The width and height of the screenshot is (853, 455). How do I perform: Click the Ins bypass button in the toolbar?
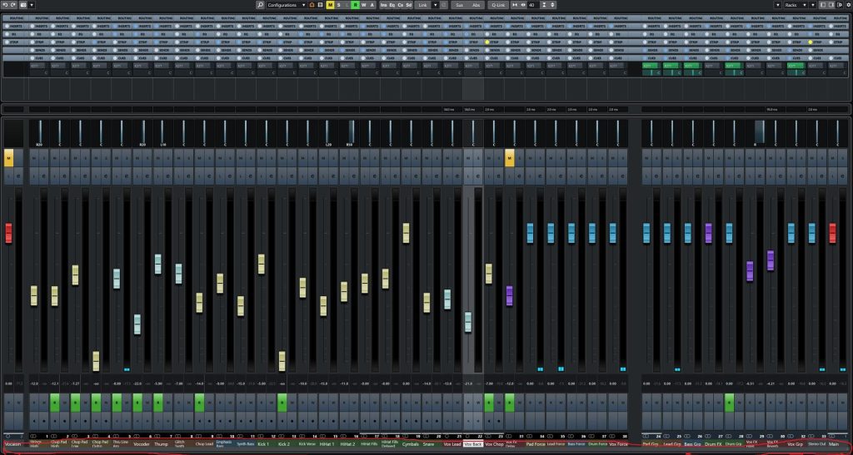[383, 5]
